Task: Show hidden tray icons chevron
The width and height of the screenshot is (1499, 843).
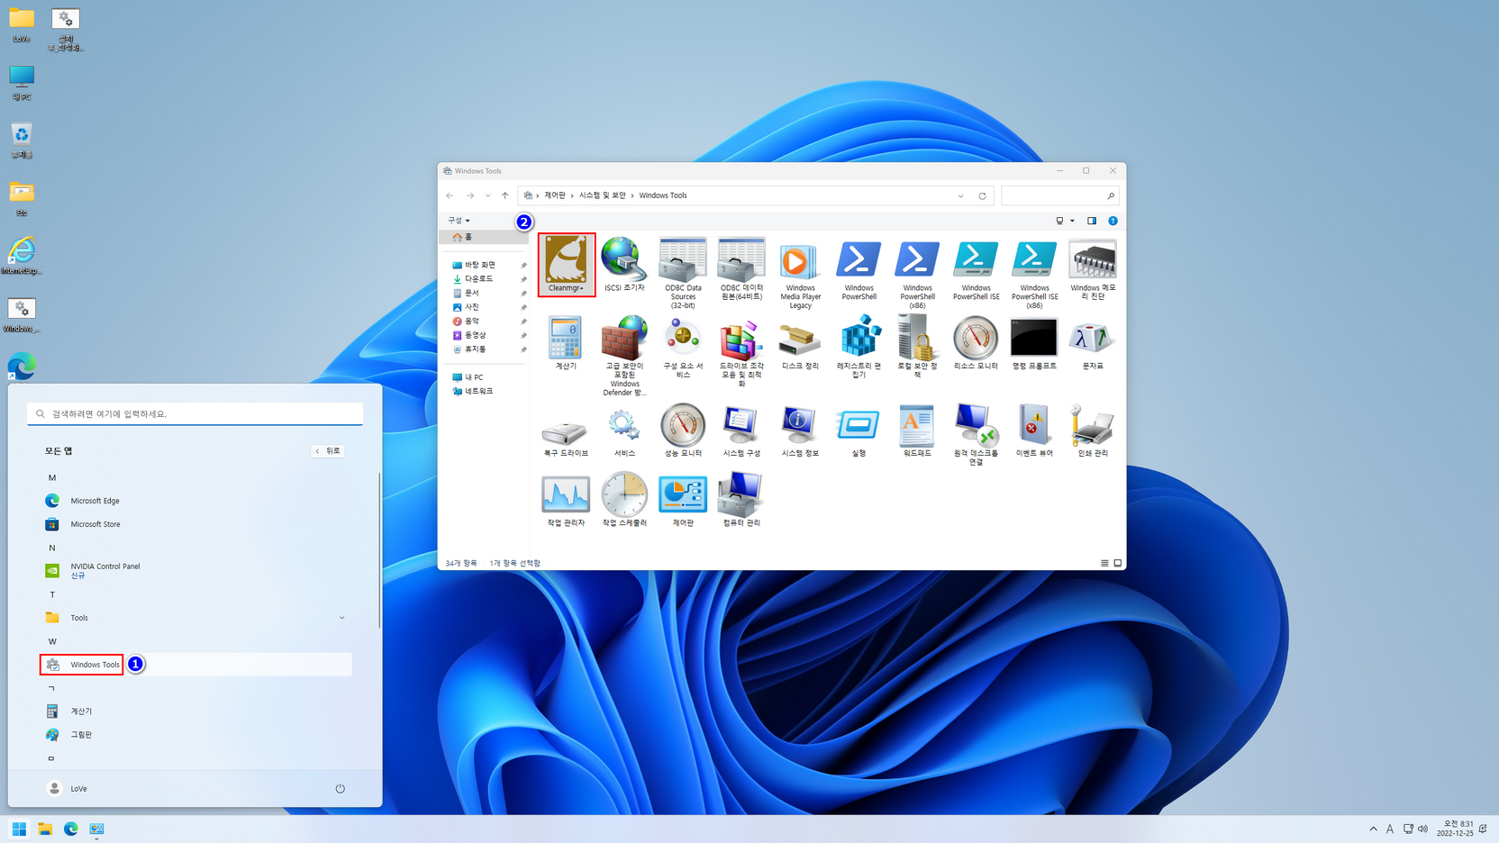Action: click(x=1373, y=829)
